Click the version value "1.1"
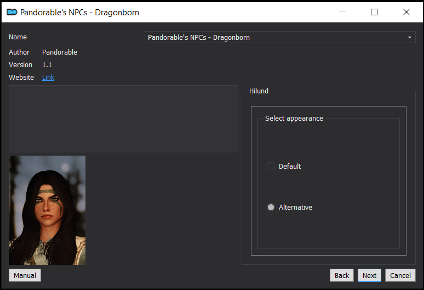 pos(47,65)
